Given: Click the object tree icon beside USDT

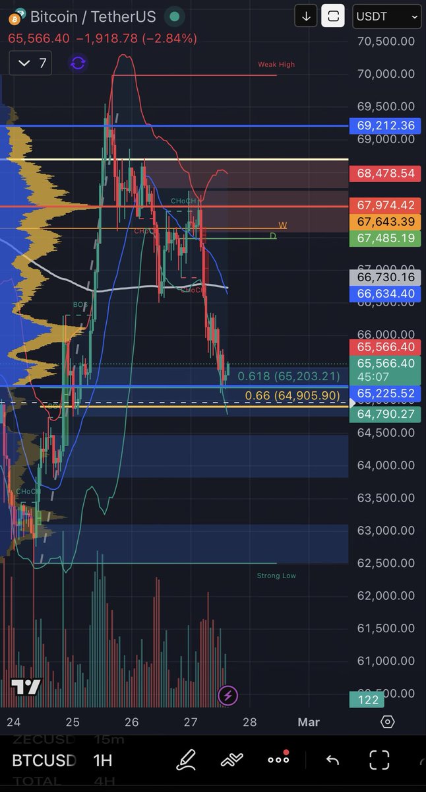Looking at the screenshot, I should [x=333, y=16].
